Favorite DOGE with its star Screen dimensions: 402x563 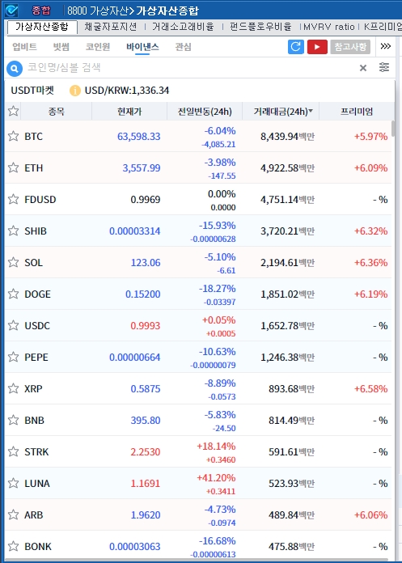[x=13, y=294]
